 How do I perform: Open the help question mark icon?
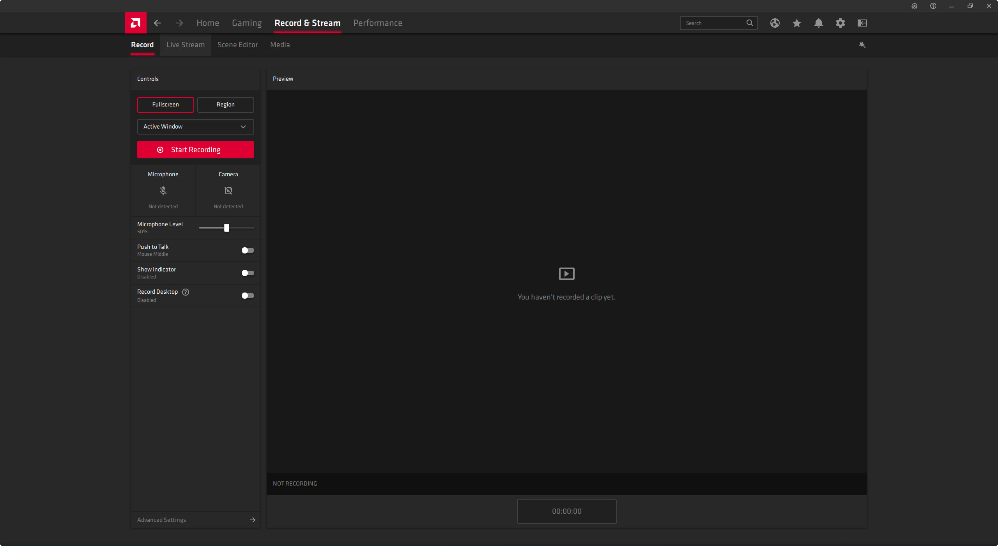[933, 6]
